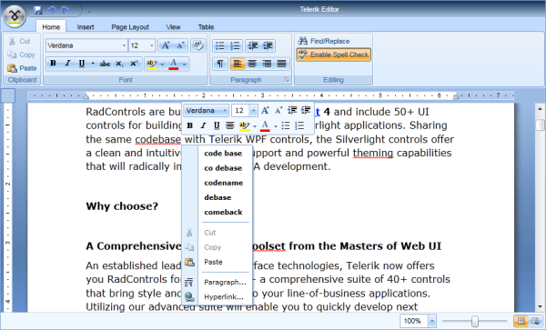Click the zoom slider thumb in status bar
The image size is (546, 330).
coord(475,321)
